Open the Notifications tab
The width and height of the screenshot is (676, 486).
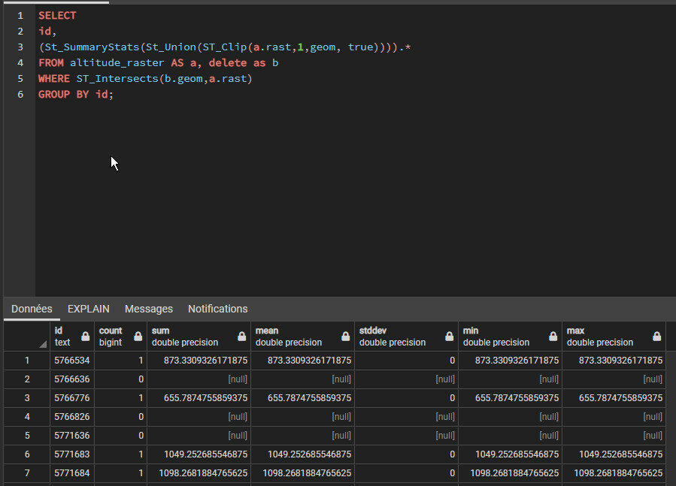[217, 309]
